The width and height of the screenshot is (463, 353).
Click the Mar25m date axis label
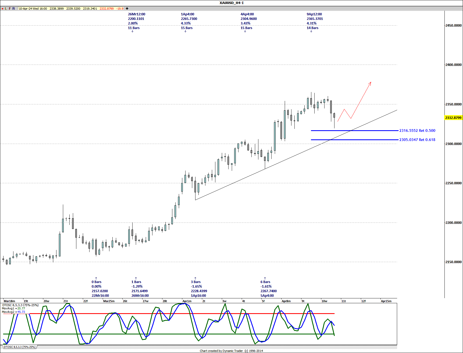coord(109,301)
